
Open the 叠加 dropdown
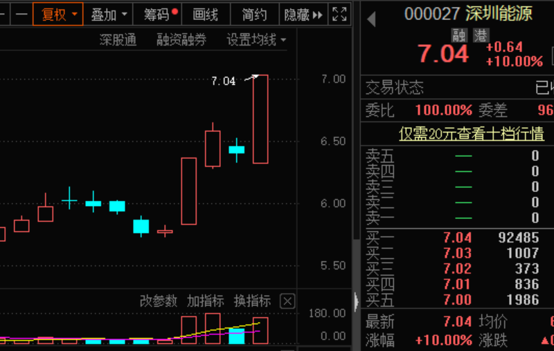click(x=108, y=14)
